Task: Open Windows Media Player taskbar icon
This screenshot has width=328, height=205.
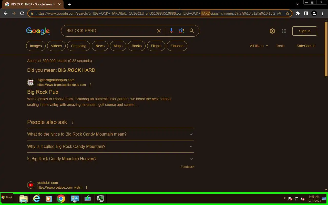Action: click(x=49, y=199)
